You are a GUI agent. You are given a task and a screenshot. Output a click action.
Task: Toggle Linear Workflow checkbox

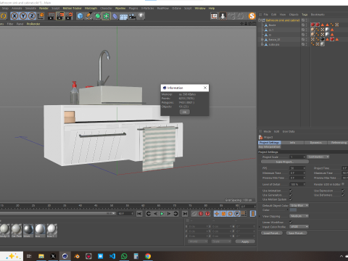click(291, 222)
